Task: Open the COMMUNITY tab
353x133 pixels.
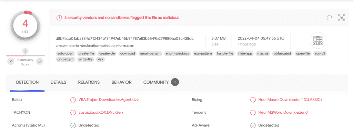Action: point(156,82)
